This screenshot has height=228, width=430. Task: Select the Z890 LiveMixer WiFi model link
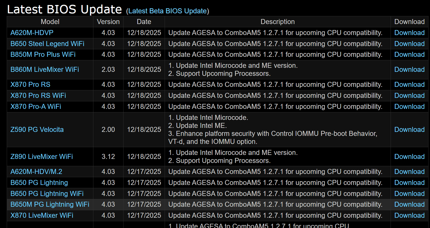(x=42, y=157)
